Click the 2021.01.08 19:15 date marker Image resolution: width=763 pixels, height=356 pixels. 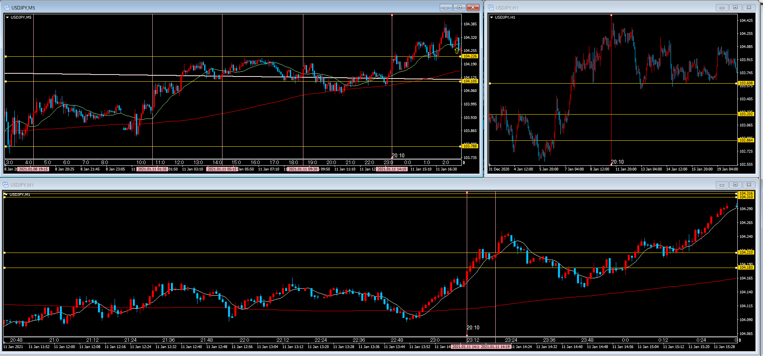coord(33,169)
